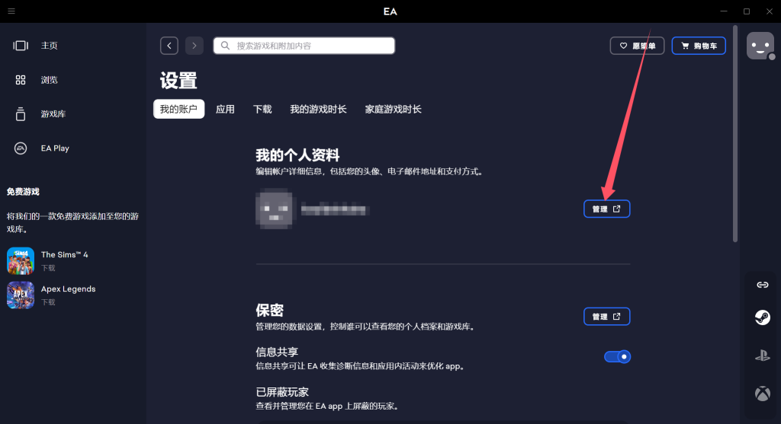
Task: Open The Sims 4 thumbnail
Action: pos(21,261)
